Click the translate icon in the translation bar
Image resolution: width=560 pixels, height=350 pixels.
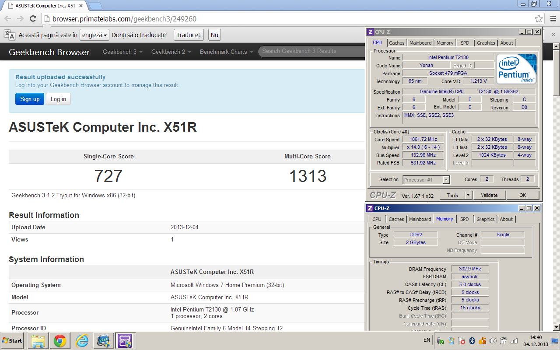(x=10, y=35)
